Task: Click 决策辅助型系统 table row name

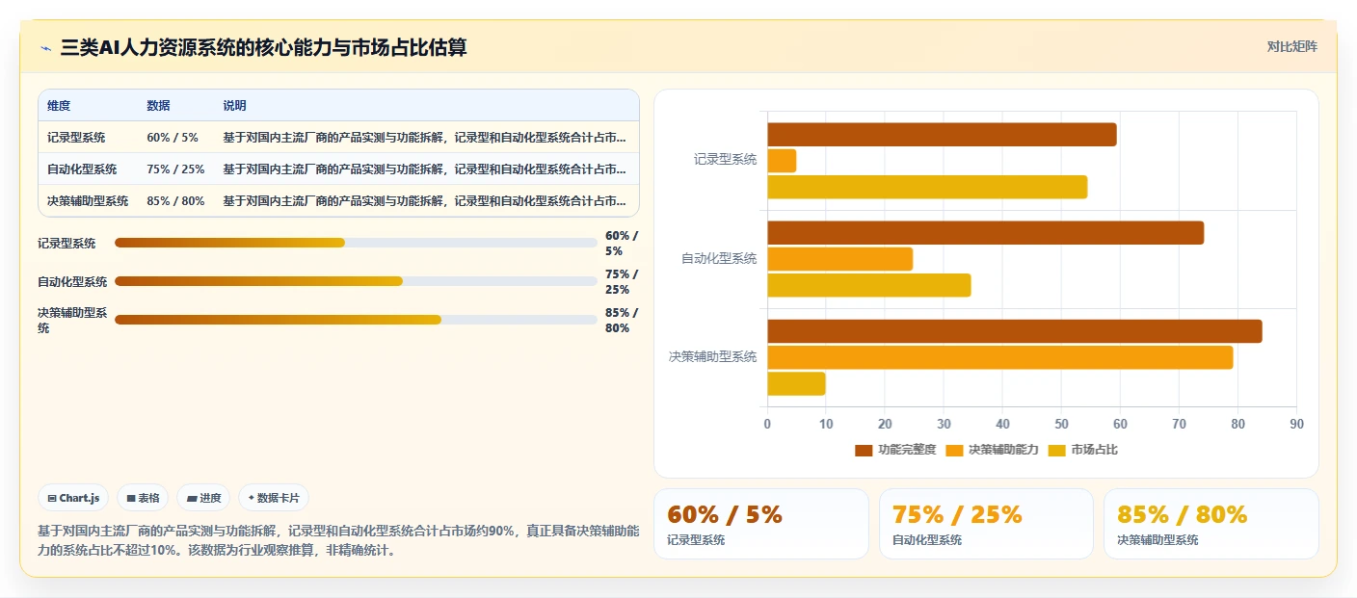Action: pos(88,201)
